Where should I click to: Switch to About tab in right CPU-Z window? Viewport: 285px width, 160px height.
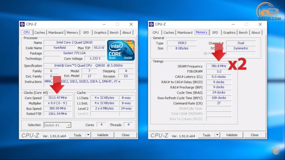coord(256,32)
